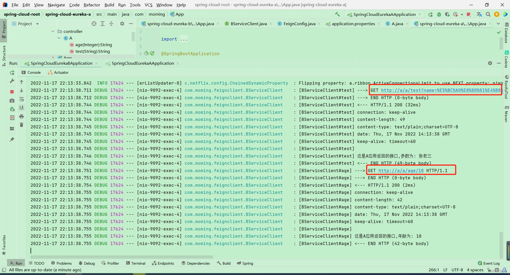This screenshot has width=510, height=275.
Task: Click the console horizontal scrollbar
Action: tap(122, 257)
